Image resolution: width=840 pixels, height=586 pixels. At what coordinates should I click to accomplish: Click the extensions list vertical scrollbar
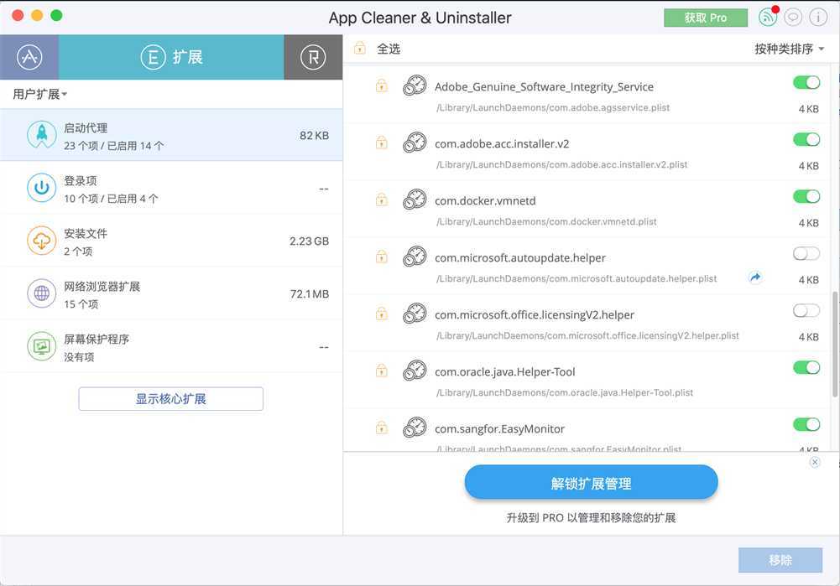click(835, 344)
